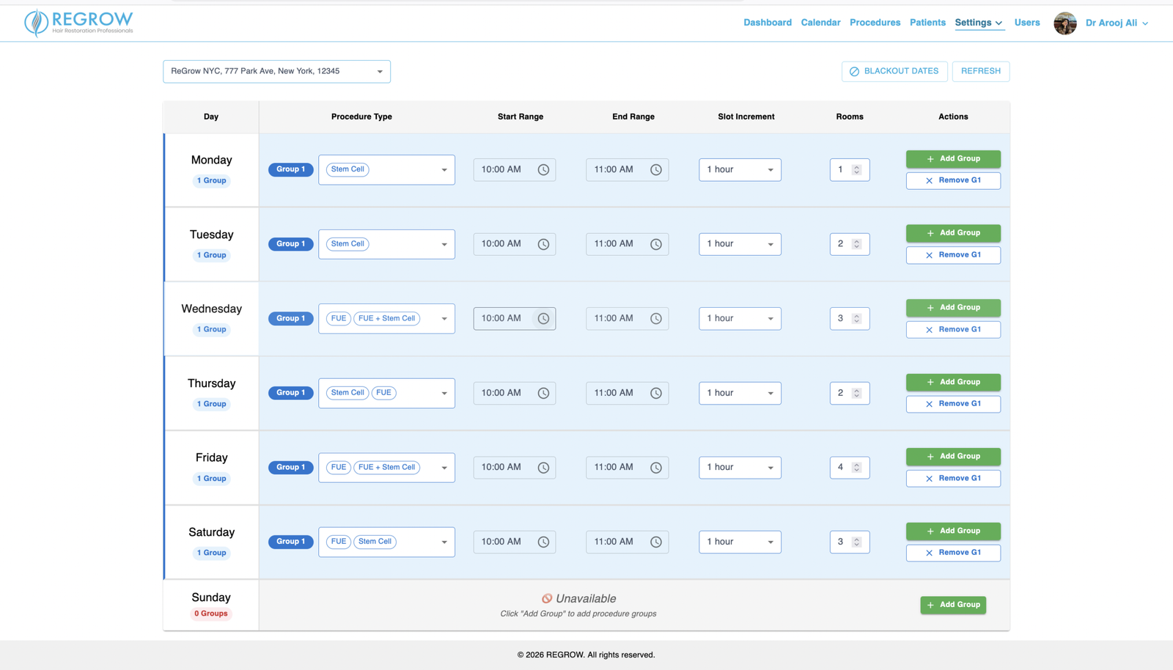Screen dimensions: 1173x670
Task: Open Monday start range clock picker
Action: tap(543, 170)
